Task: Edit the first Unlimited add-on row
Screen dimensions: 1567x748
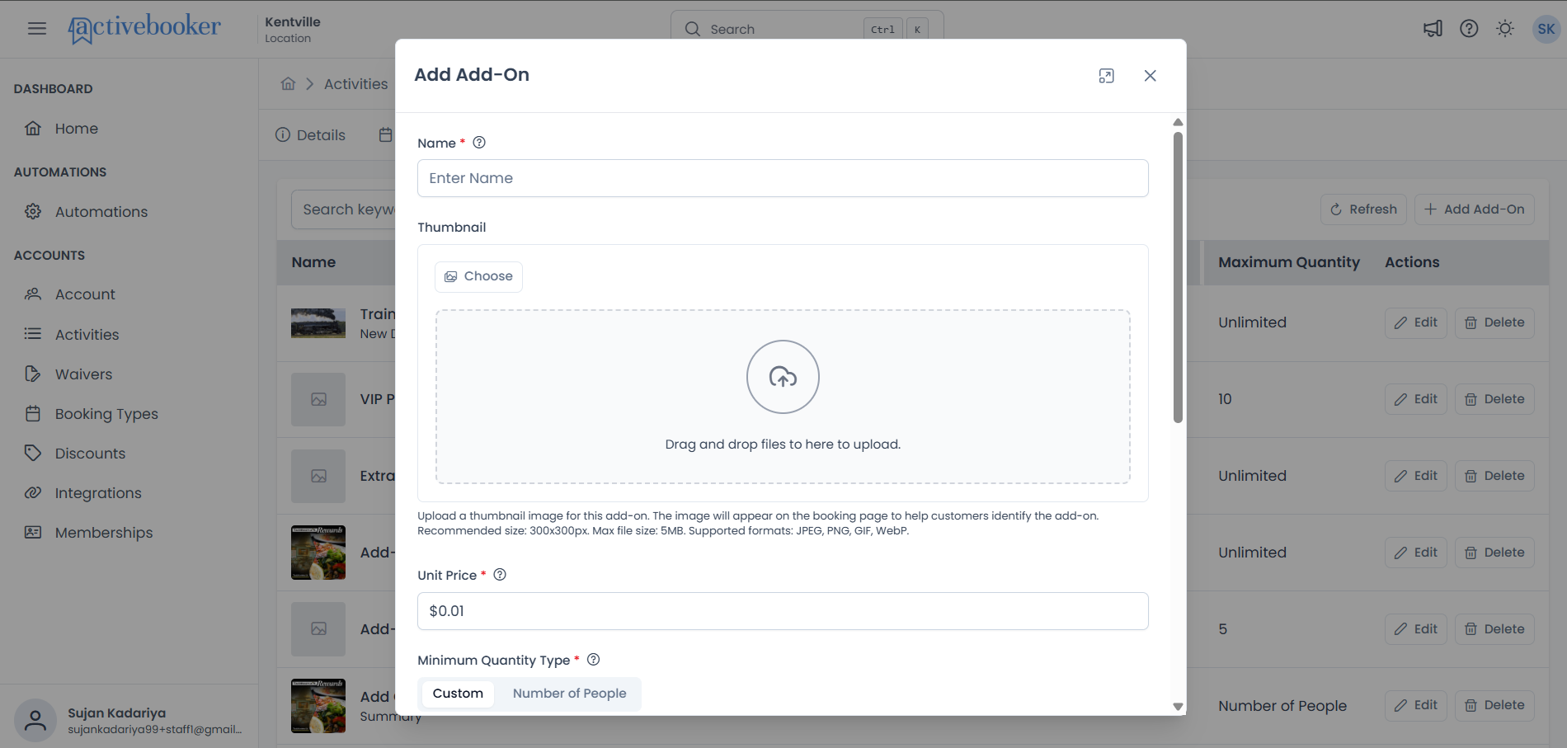Action: pyautogui.click(x=1416, y=322)
